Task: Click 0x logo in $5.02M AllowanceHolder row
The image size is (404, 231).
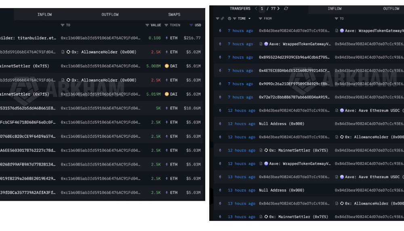Action: [68, 52]
